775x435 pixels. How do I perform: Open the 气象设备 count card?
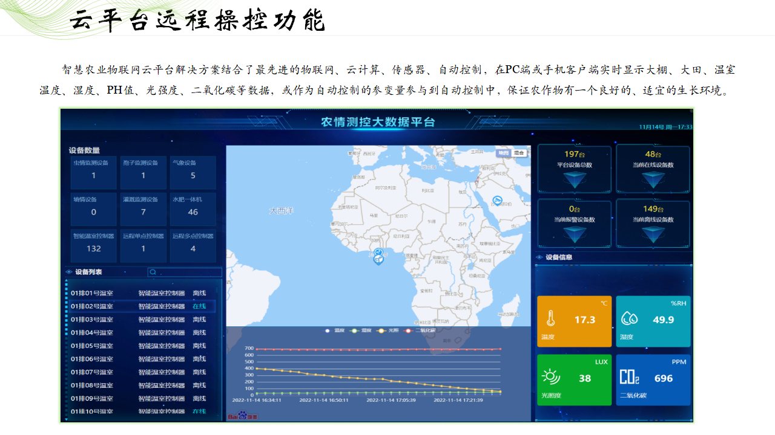click(193, 173)
